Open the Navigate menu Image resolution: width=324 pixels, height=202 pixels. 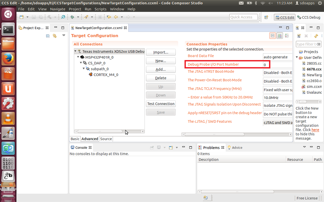click(x=57, y=9)
